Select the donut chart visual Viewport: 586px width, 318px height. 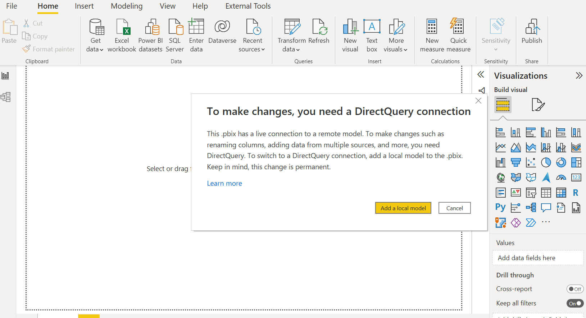click(561, 162)
